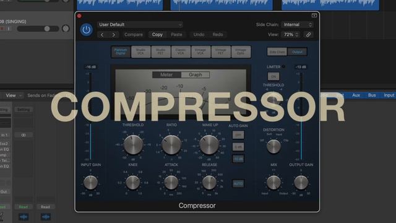396x223 pixels.
Task: Show the Output panel
Action: point(297,52)
